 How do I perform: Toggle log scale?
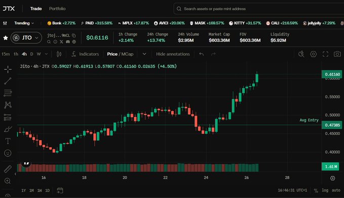(325, 190)
